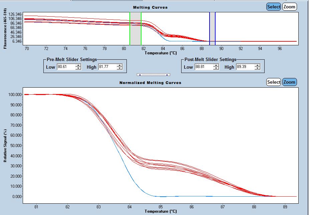
Task: Decrease Post-Melt Low value with down arrow
Action: (x=216, y=68)
